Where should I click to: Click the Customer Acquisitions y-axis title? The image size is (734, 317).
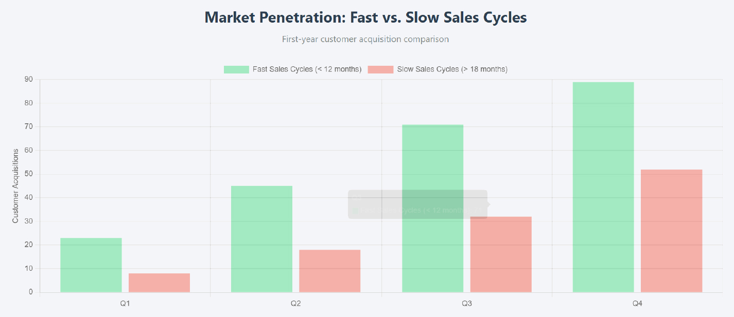click(15, 185)
